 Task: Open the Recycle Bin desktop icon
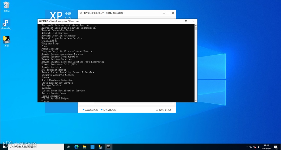tap(7, 7)
